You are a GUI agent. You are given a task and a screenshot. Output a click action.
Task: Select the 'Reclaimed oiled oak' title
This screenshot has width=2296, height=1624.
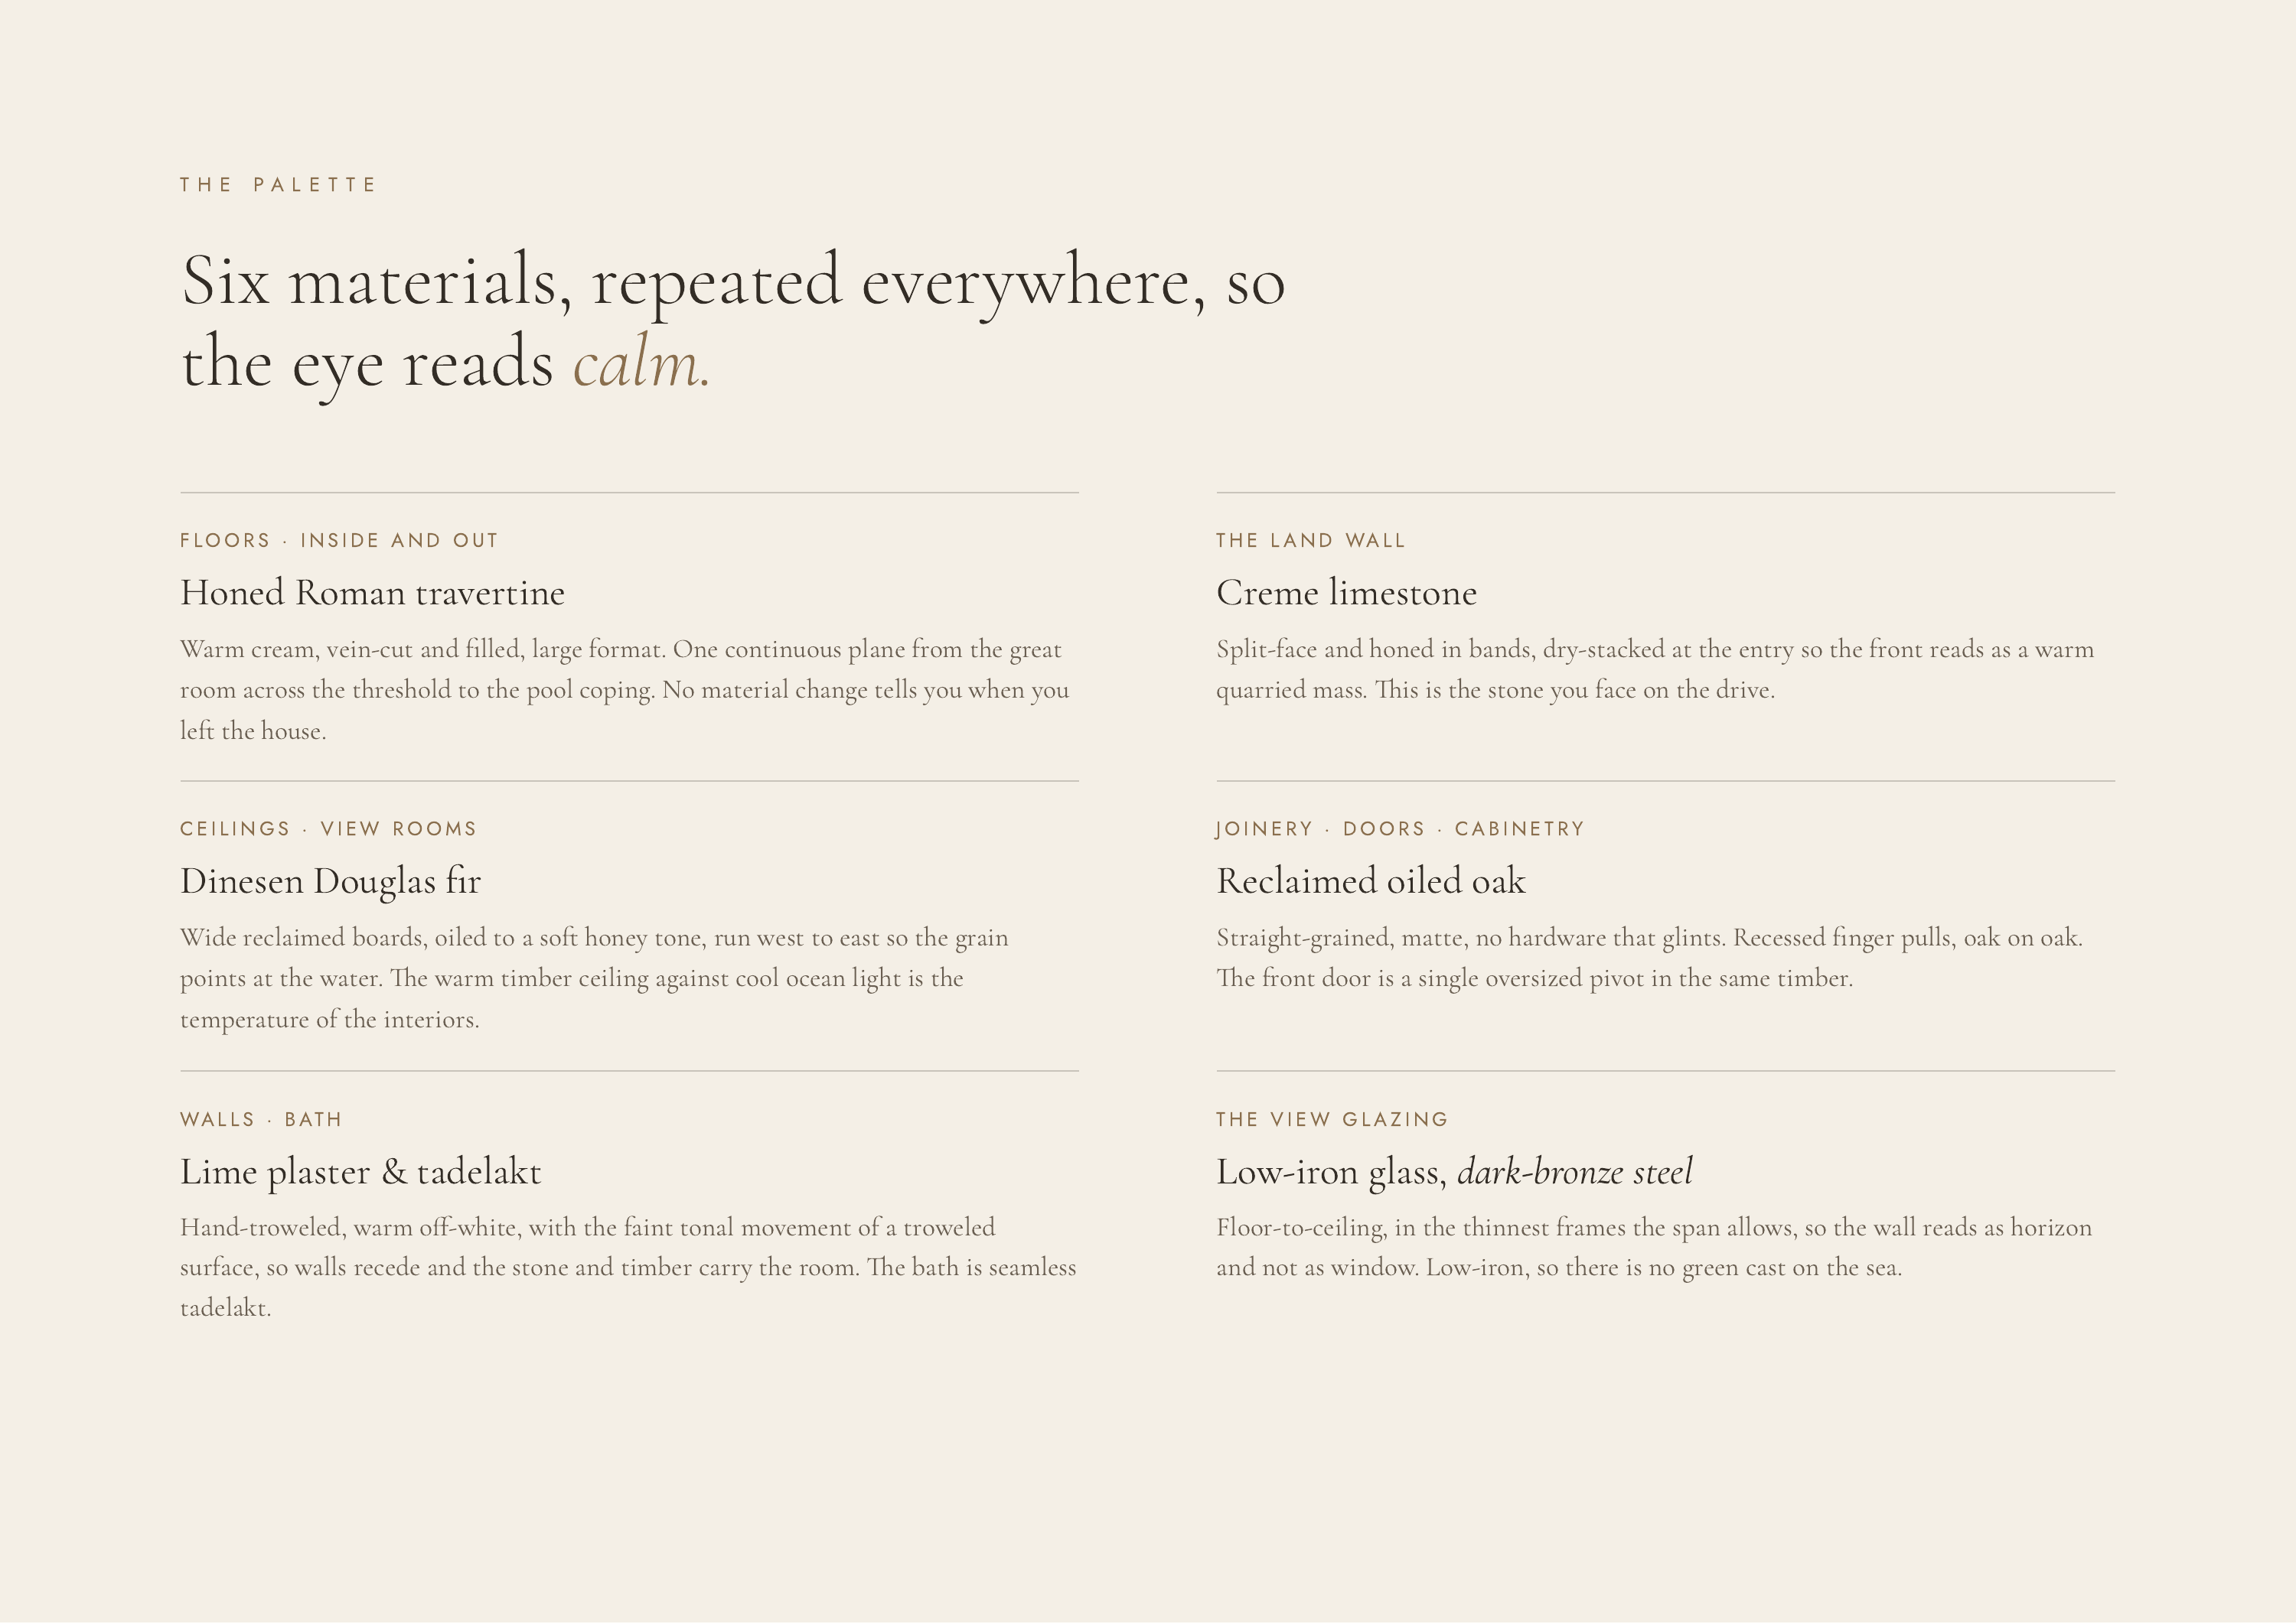coord(1371,882)
